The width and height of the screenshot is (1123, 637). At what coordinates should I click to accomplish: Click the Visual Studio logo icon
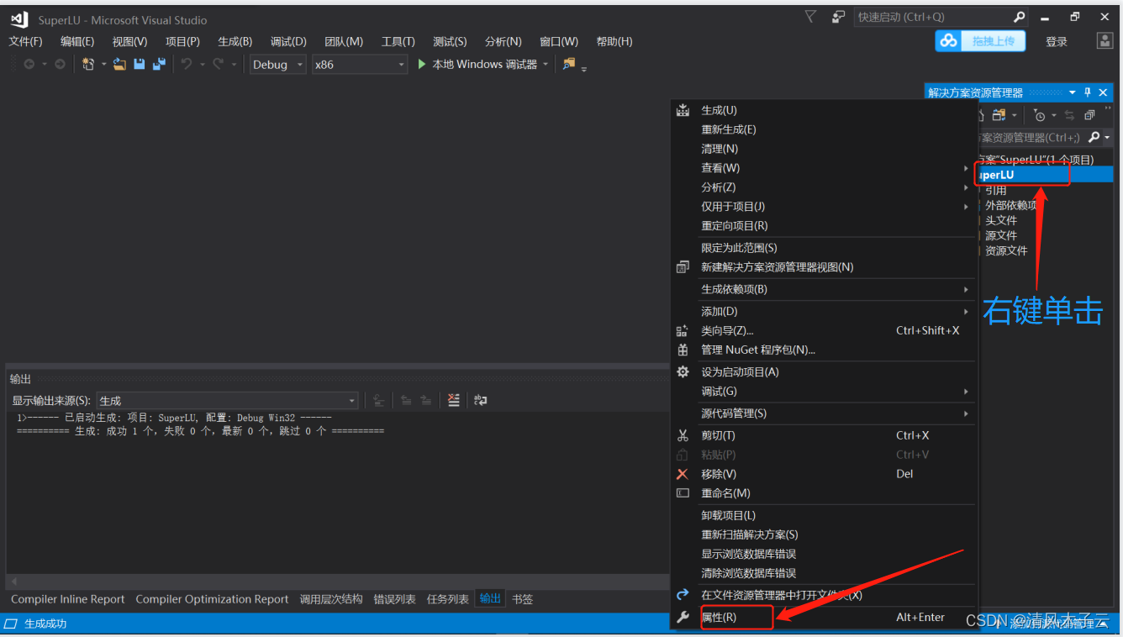(x=19, y=19)
